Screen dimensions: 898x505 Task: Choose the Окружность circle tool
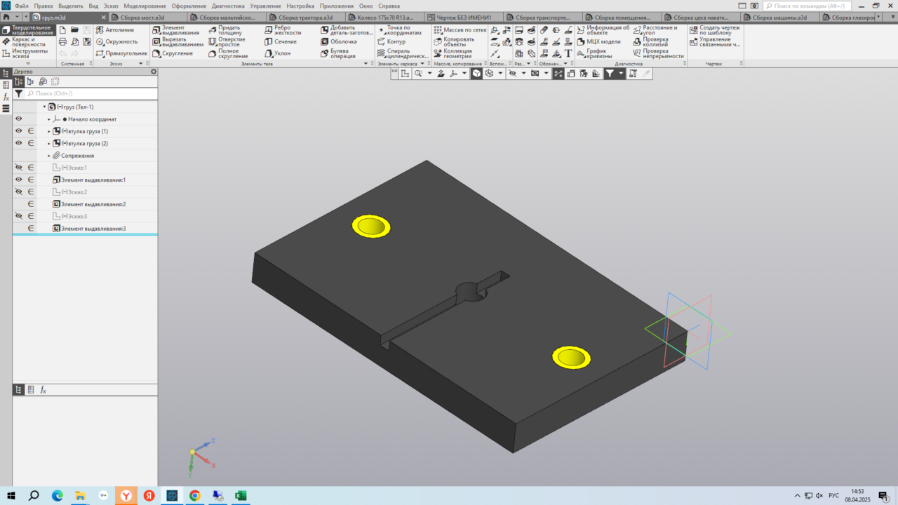tap(117, 41)
